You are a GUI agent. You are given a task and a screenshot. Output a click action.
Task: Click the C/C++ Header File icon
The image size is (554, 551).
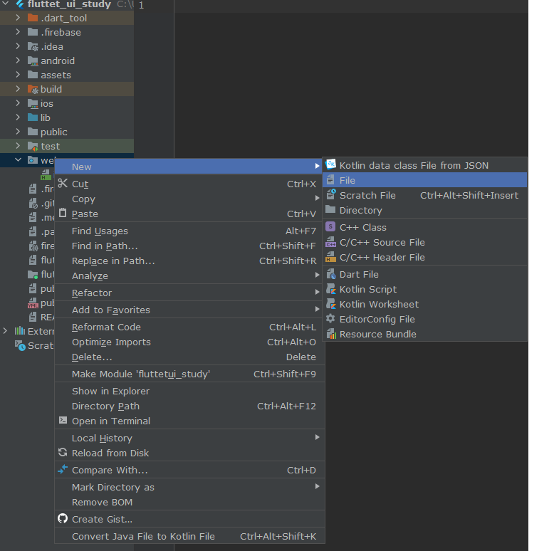330,257
